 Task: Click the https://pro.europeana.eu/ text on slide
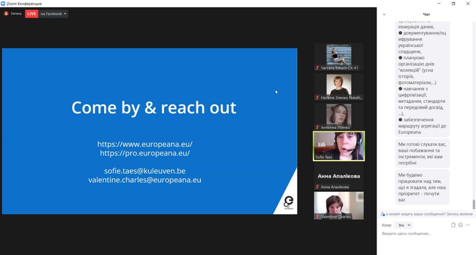[x=145, y=153]
